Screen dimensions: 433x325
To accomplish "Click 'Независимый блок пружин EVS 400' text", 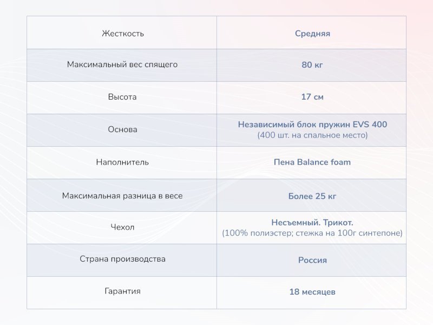I will point(312,125).
